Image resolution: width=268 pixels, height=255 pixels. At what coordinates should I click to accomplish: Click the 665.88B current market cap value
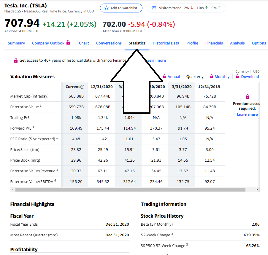click(76, 96)
